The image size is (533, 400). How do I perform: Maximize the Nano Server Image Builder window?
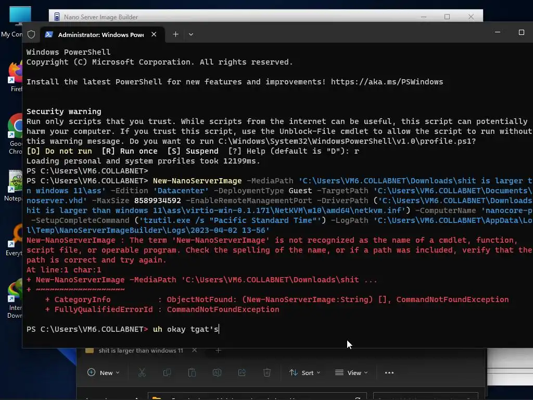point(447,17)
